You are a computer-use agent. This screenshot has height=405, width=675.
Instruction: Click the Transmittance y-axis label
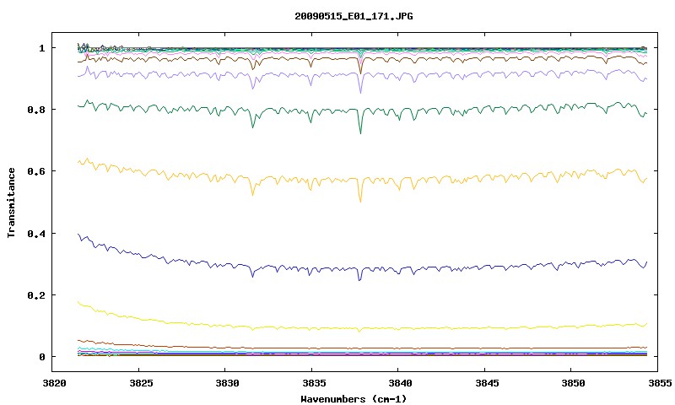11,202
